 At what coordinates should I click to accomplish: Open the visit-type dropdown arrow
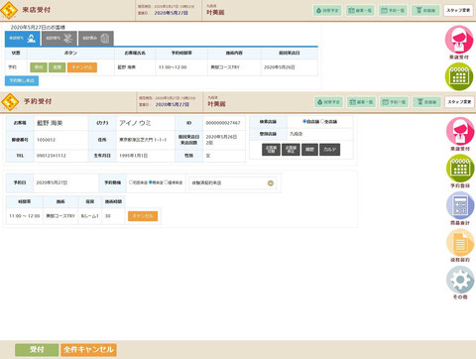click(271, 183)
